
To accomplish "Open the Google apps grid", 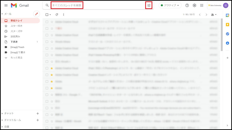I will [x=202, y=5].
